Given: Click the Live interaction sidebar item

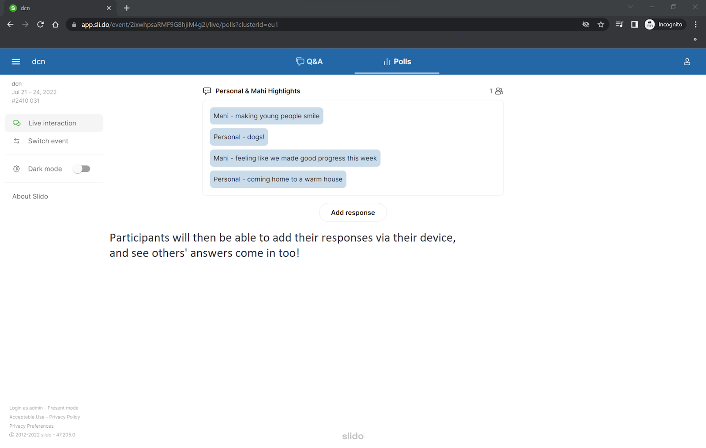Looking at the screenshot, I should pos(54,123).
